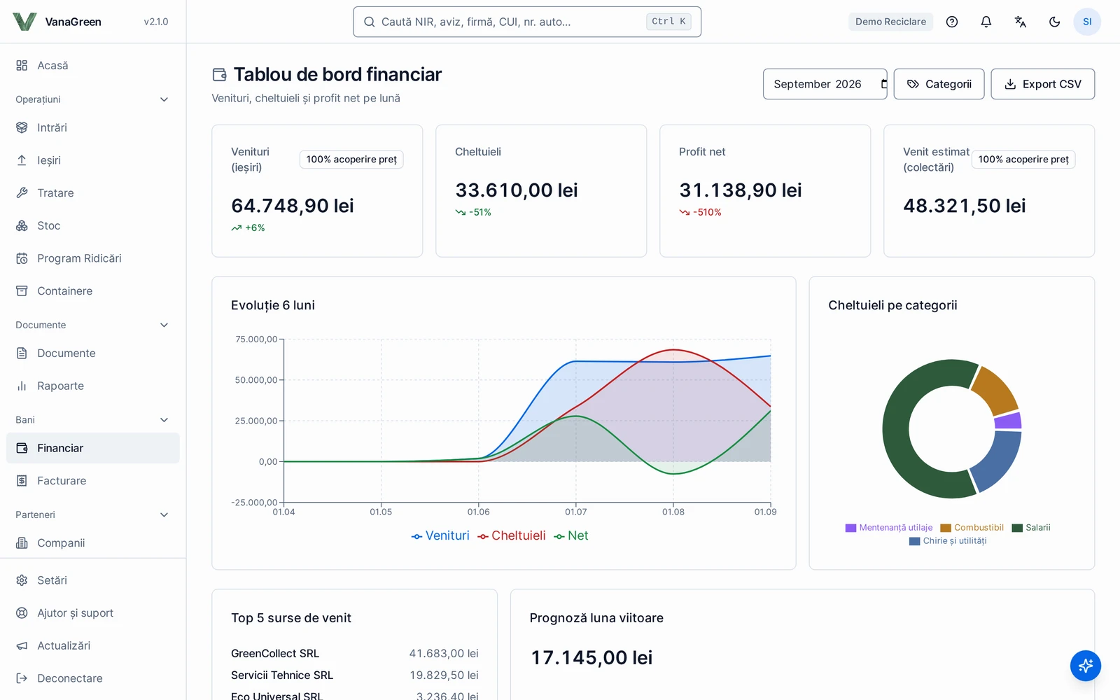Viewport: 1120px width, 700px height.
Task: Go to Acasă in sidebar
Action: (93, 65)
